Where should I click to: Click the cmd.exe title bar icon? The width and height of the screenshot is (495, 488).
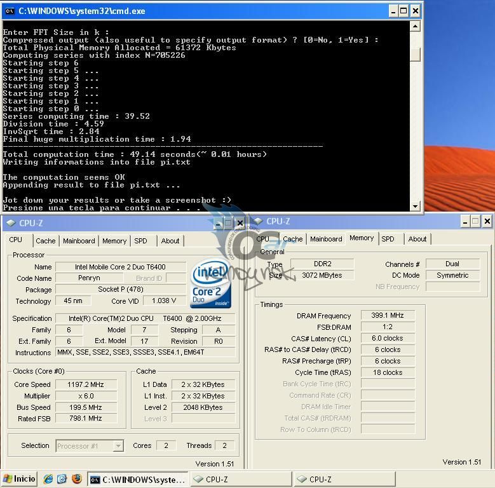[10, 11]
